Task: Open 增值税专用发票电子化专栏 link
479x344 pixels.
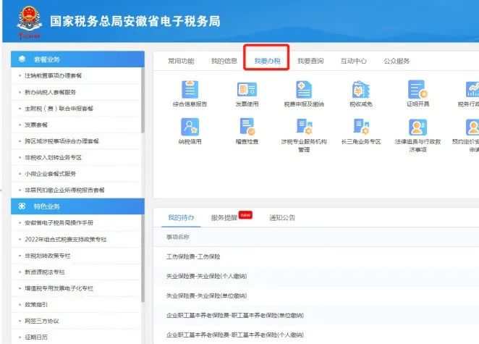Action: [x=59, y=288]
